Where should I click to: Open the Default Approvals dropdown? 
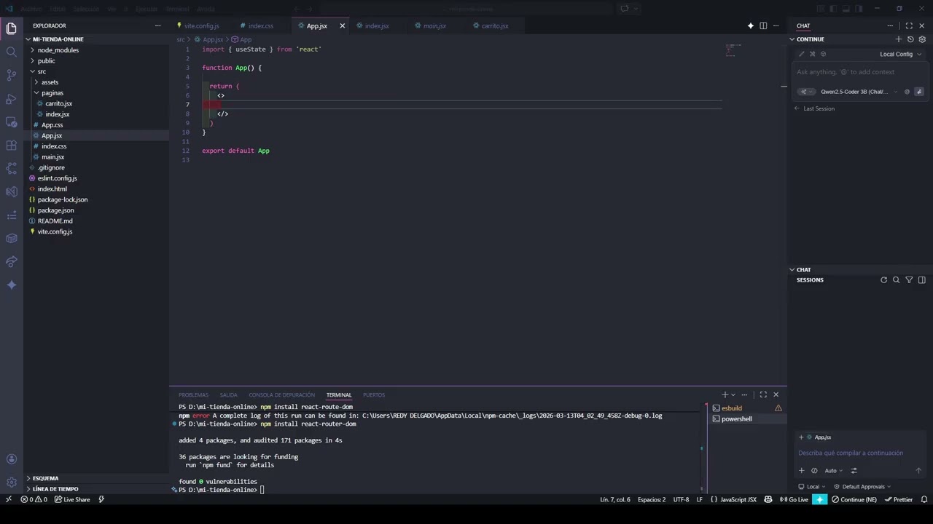click(x=862, y=487)
